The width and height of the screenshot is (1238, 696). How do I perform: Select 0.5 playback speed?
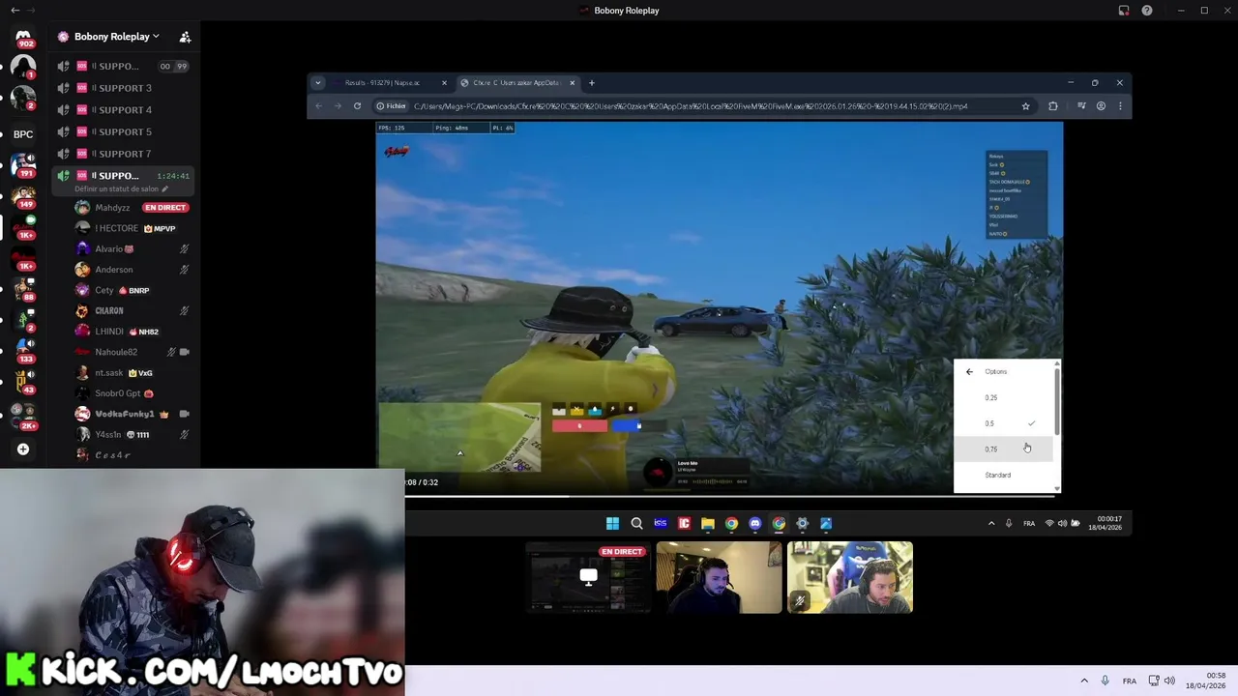pos(1003,423)
